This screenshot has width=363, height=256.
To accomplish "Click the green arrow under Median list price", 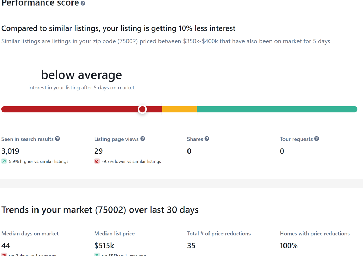I will pyautogui.click(x=97, y=255).
